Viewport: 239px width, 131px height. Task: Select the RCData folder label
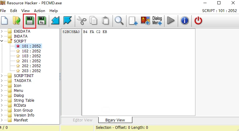click(x=20, y=105)
